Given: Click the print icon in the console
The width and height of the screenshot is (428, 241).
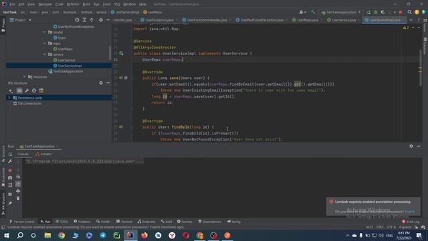Looking at the screenshot, I should click(x=18, y=191).
